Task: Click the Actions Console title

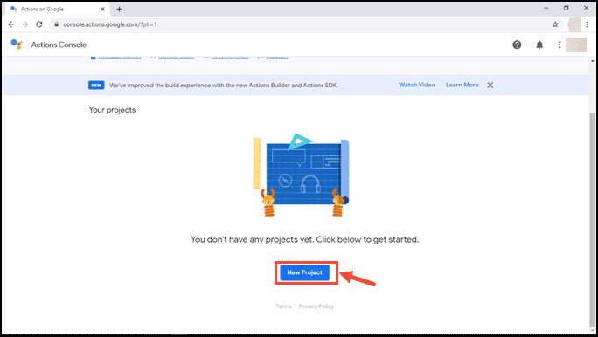Action: 59,45
